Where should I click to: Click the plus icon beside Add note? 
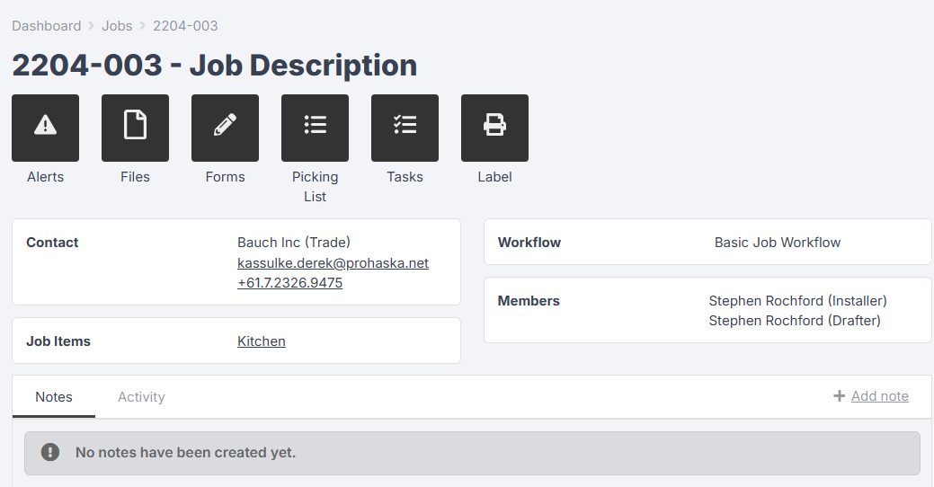point(839,396)
